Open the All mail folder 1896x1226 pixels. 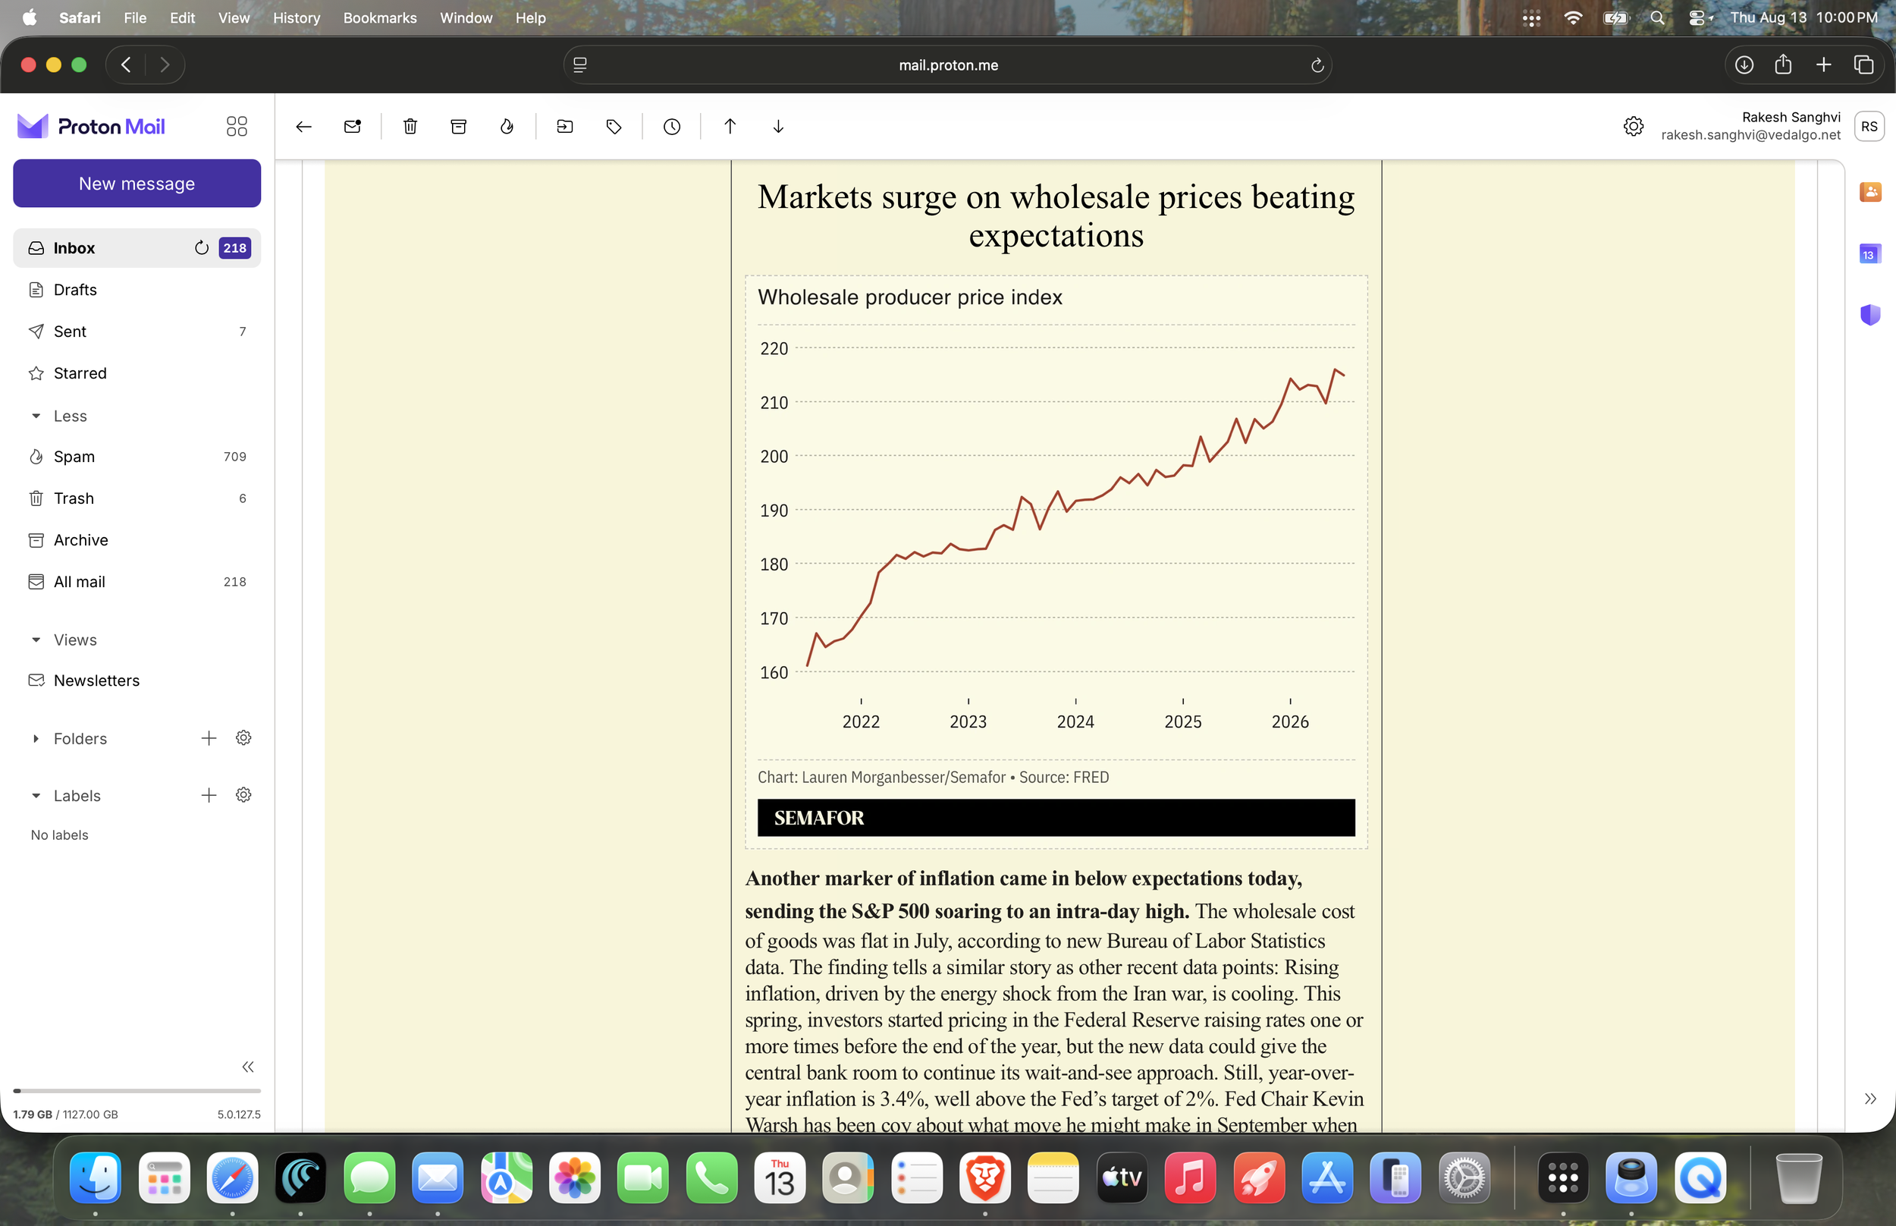[137, 582]
